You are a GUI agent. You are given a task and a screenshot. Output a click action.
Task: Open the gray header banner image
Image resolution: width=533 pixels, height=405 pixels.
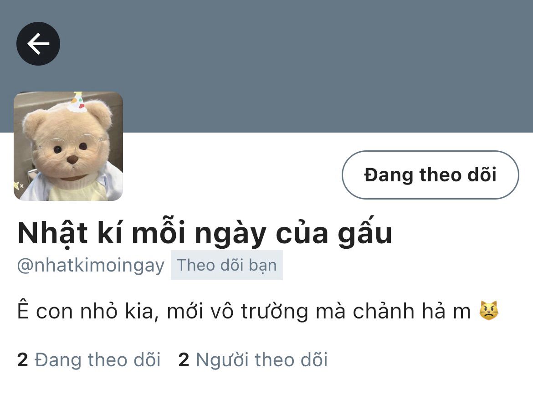pos(266,67)
